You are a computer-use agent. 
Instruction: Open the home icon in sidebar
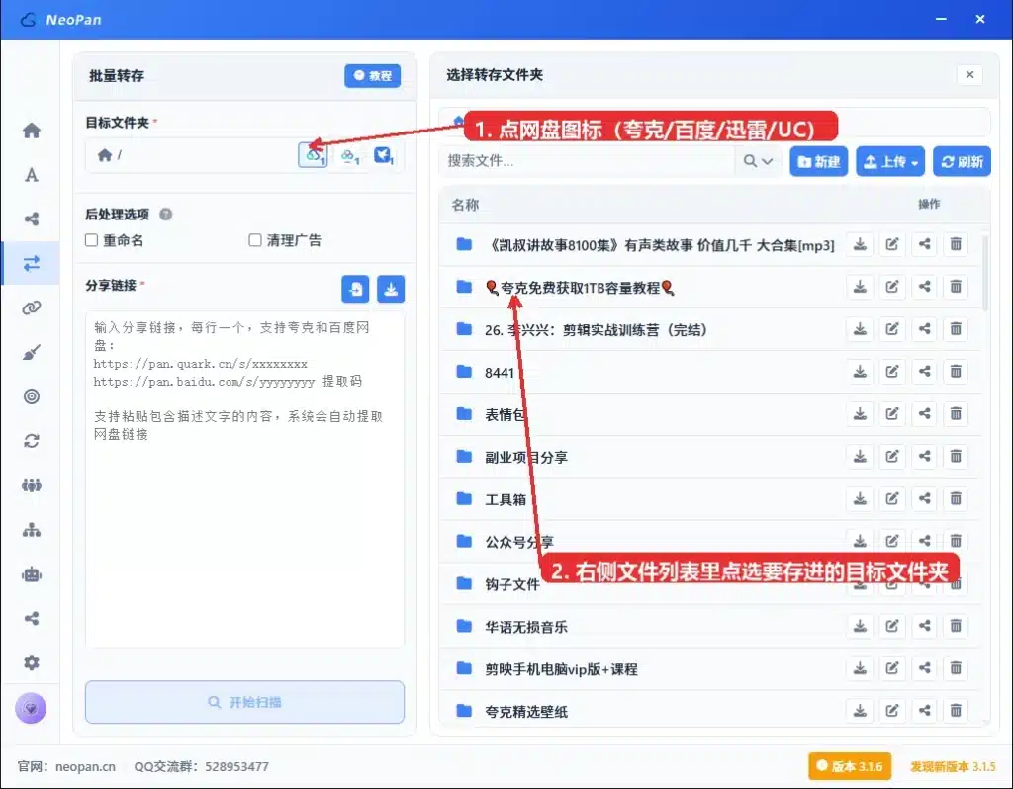tap(31, 131)
